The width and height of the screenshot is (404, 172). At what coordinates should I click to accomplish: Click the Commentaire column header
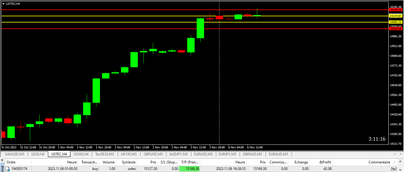(x=379, y=162)
